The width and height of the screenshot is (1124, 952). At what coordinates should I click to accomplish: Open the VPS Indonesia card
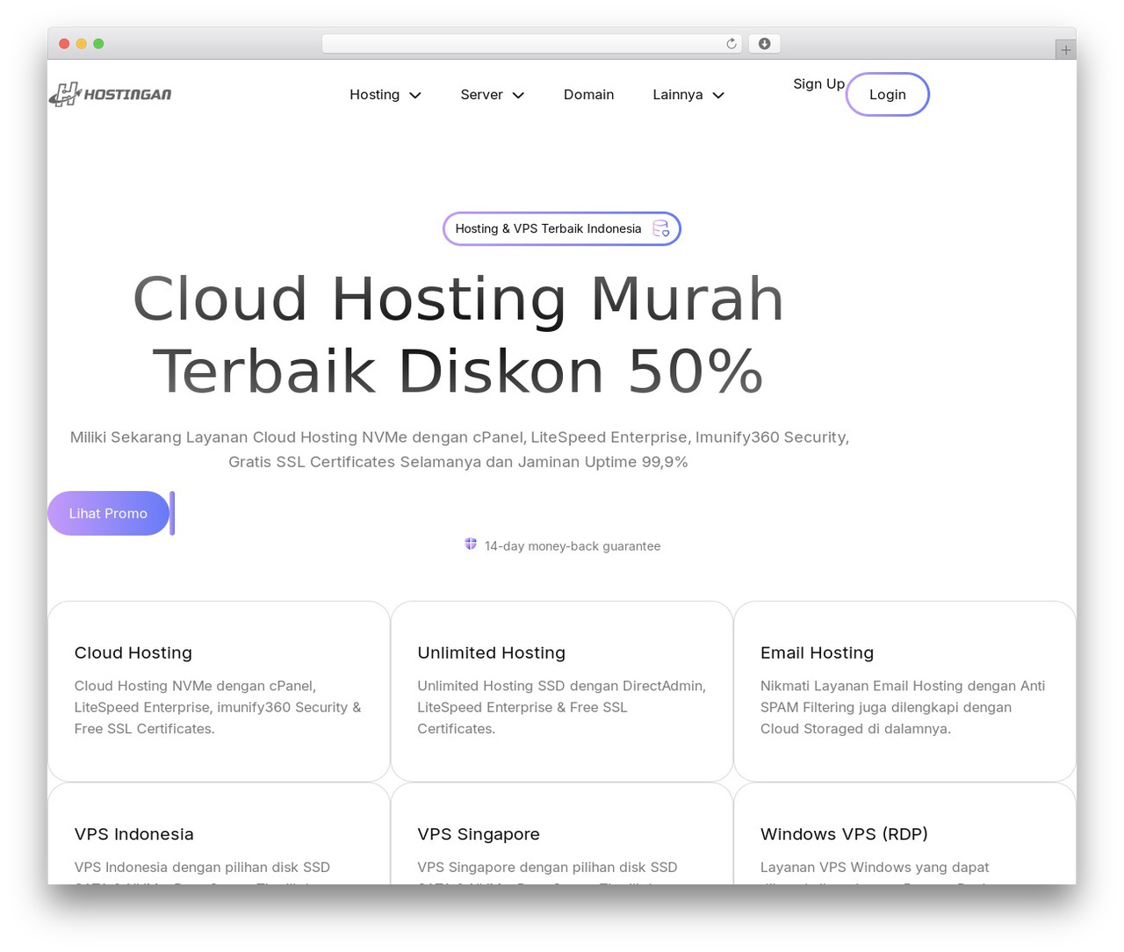click(x=219, y=833)
